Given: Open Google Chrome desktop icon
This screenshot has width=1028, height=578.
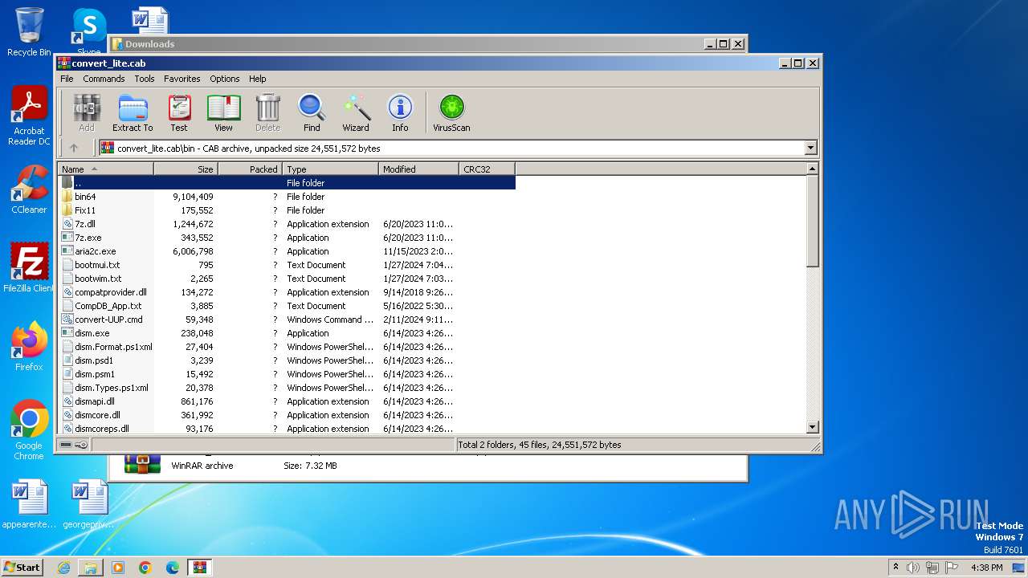Looking at the screenshot, I should (x=29, y=430).
